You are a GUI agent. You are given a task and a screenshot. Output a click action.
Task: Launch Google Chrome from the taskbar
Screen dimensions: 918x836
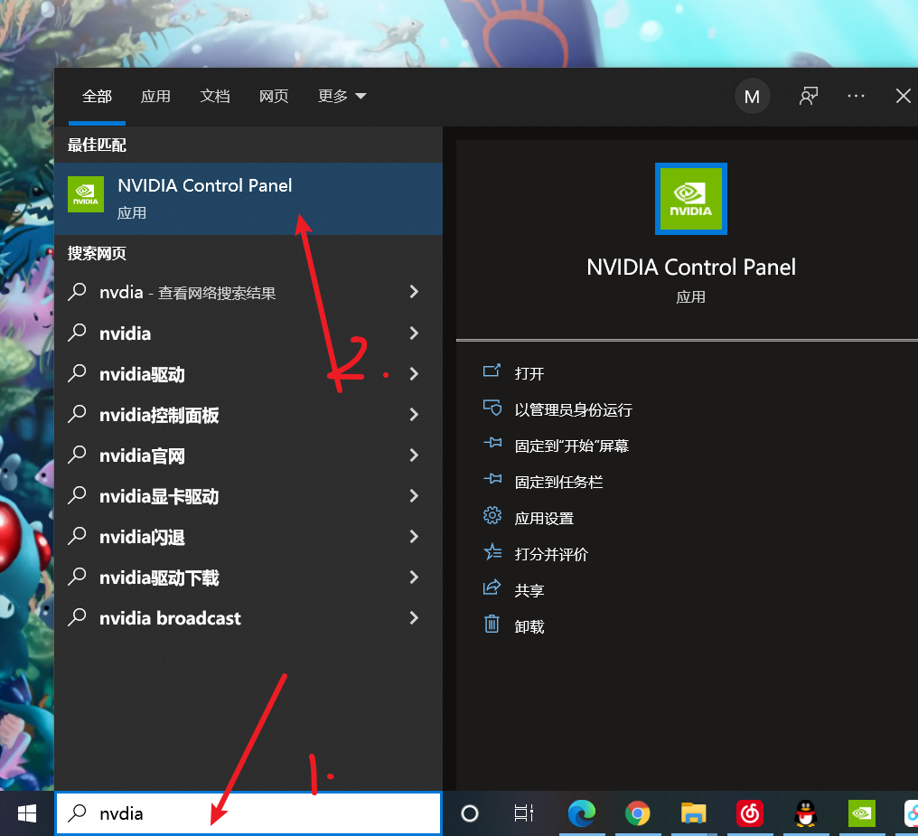coord(637,813)
